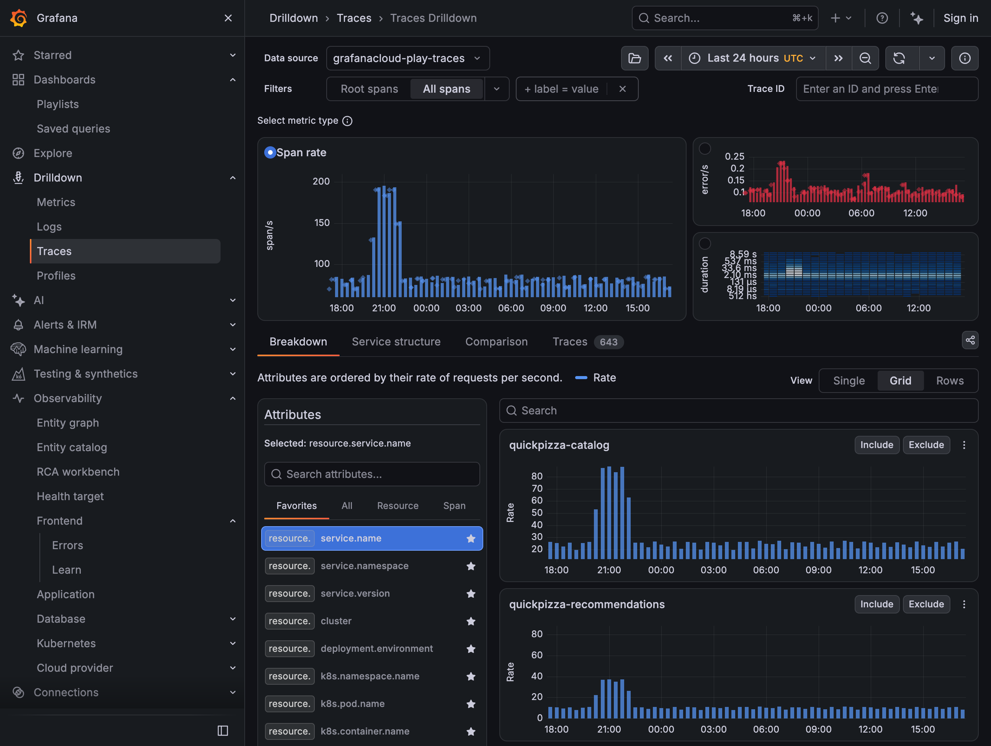991x746 pixels.
Task: Open the help question mark icon
Action: point(882,18)
